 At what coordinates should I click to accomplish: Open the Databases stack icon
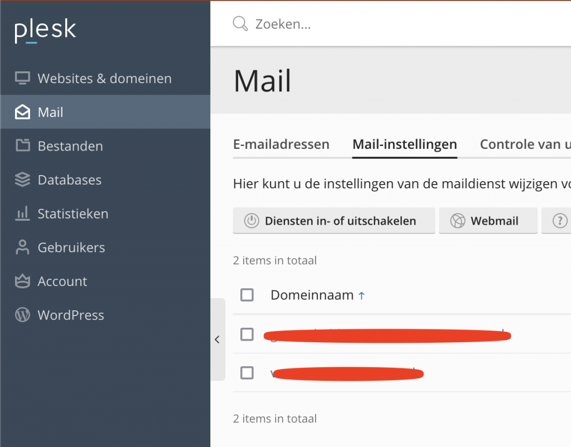(22, 179)
